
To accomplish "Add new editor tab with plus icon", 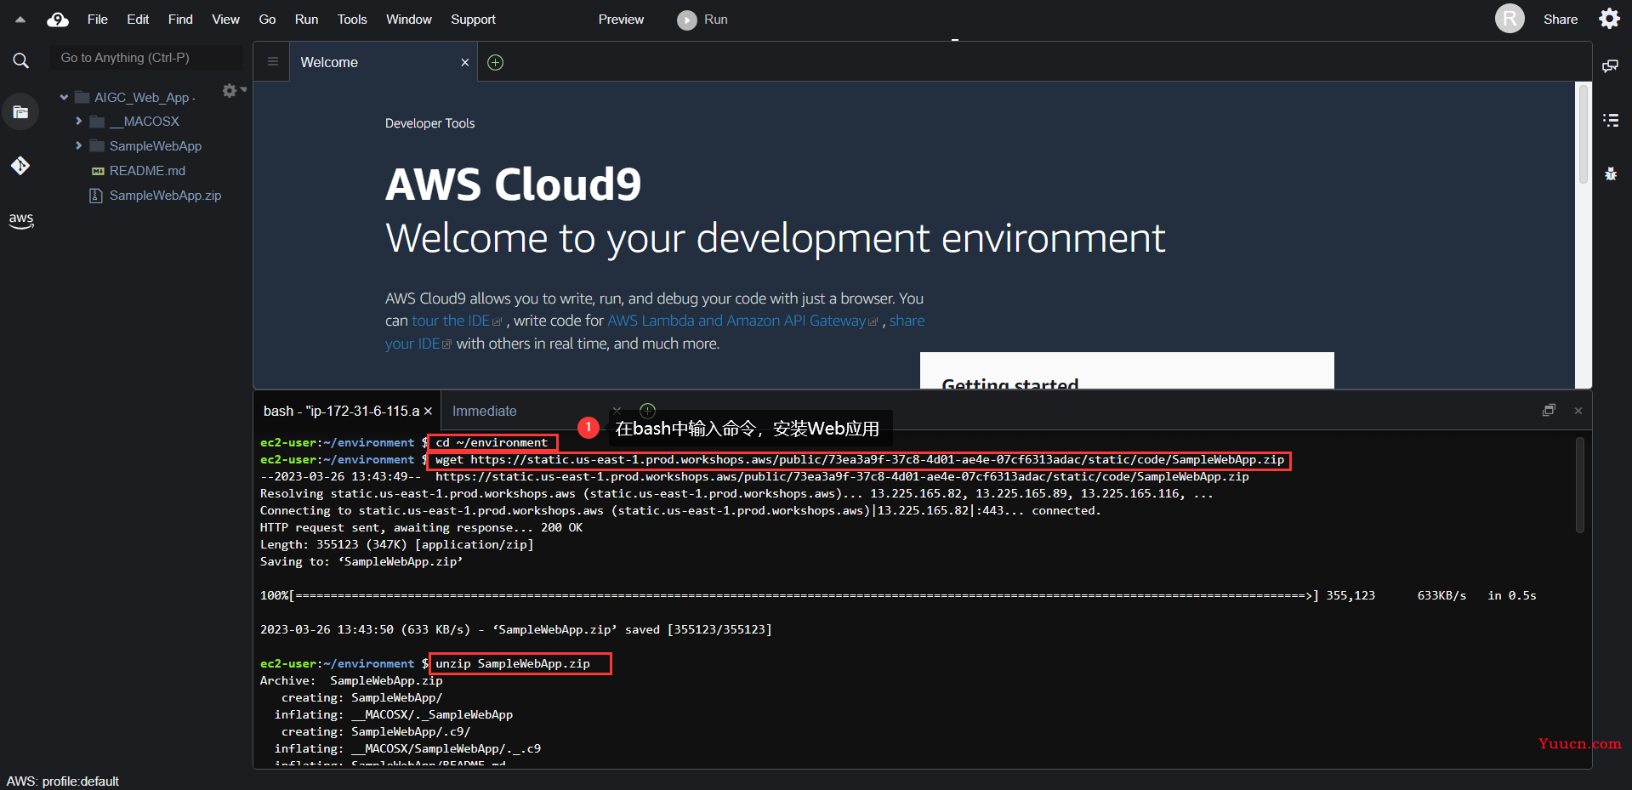I will [x=496, y=62].
